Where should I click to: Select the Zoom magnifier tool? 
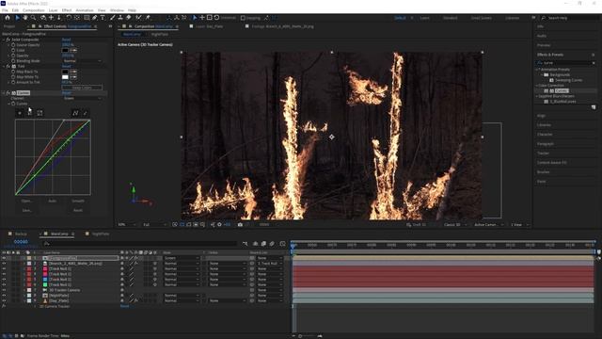click(34, 18)
